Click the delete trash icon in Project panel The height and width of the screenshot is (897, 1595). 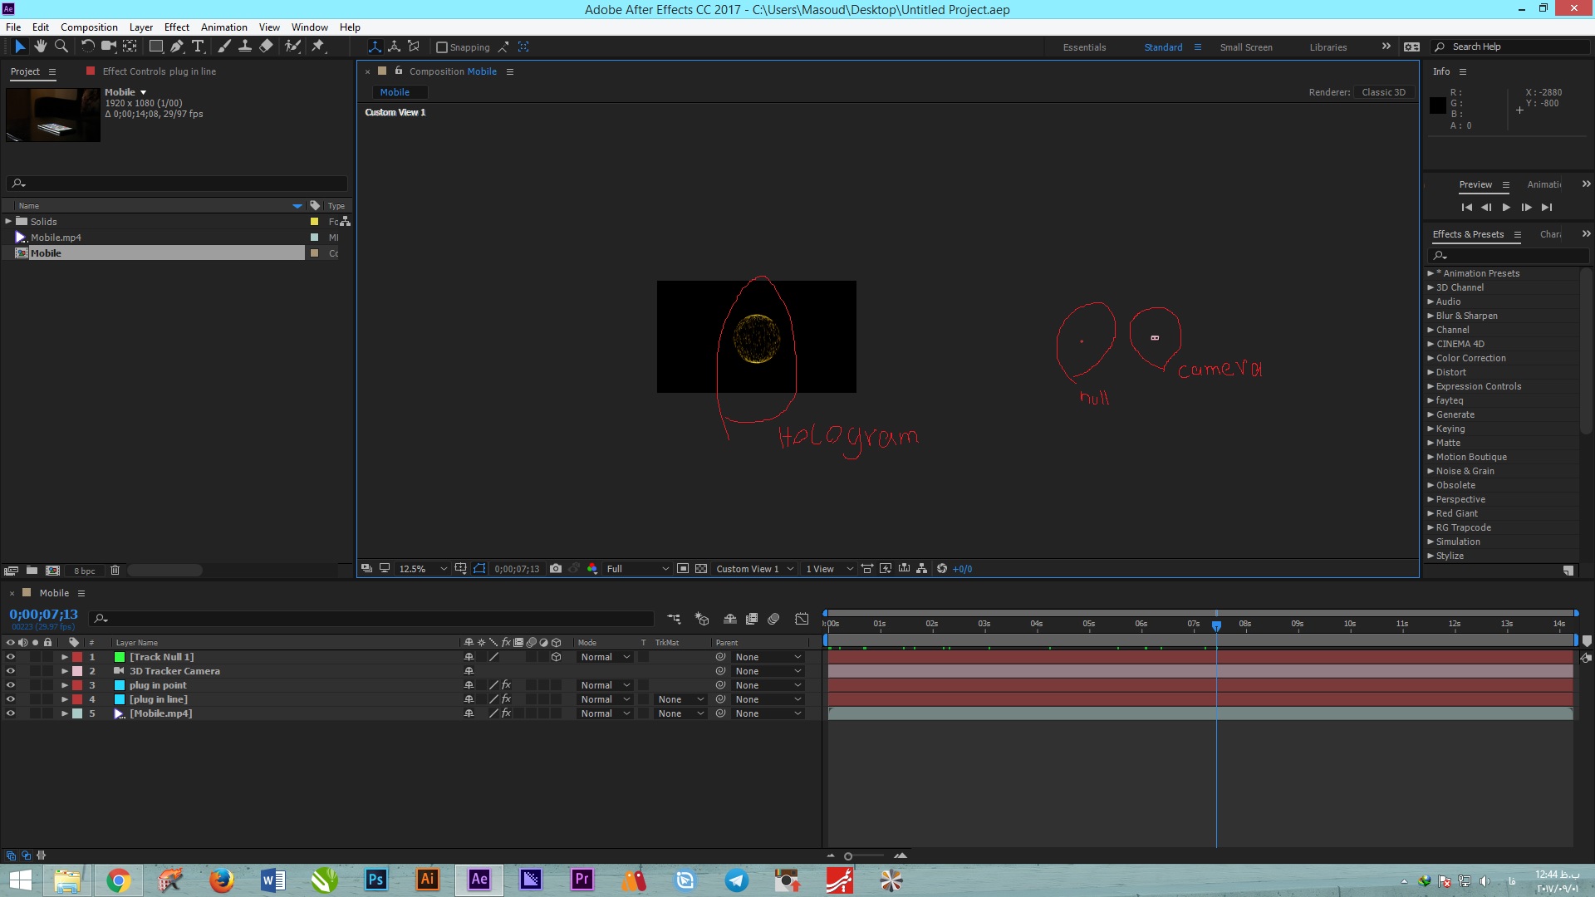pos(115,571)
